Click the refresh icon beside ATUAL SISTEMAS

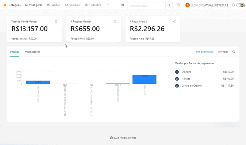coord(233,5)
